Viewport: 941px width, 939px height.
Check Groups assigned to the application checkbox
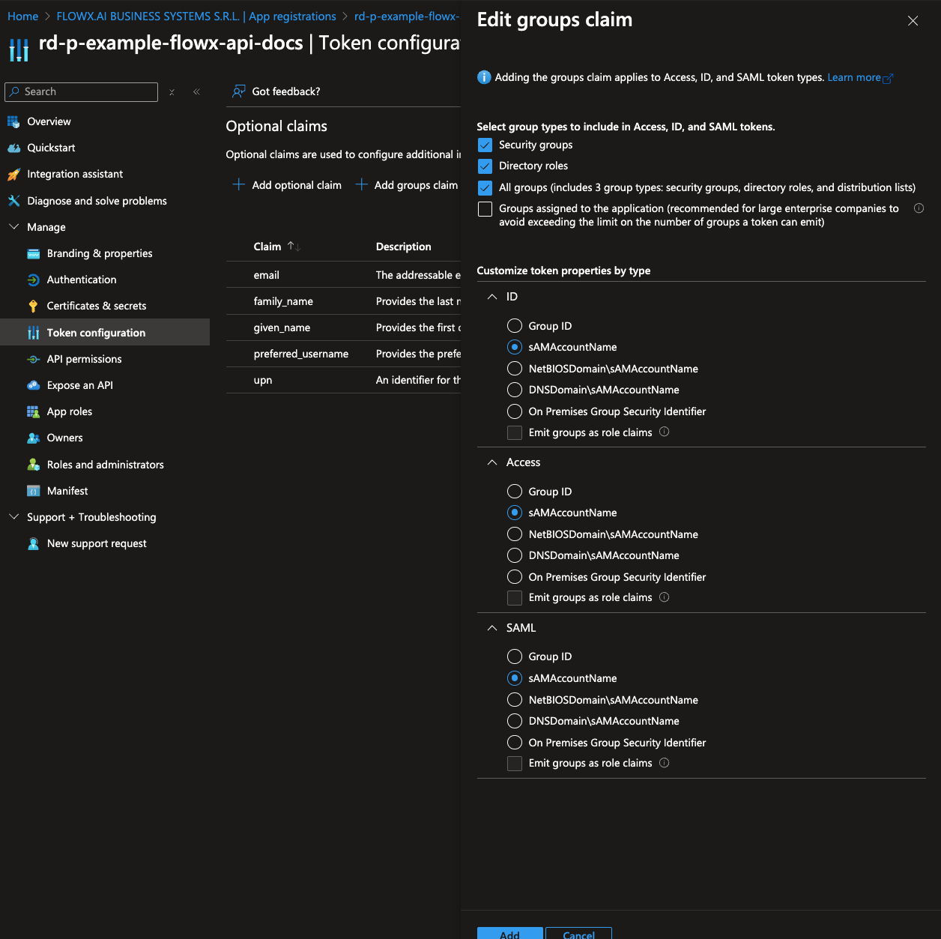pyautogui.click(x=485, y=209)
